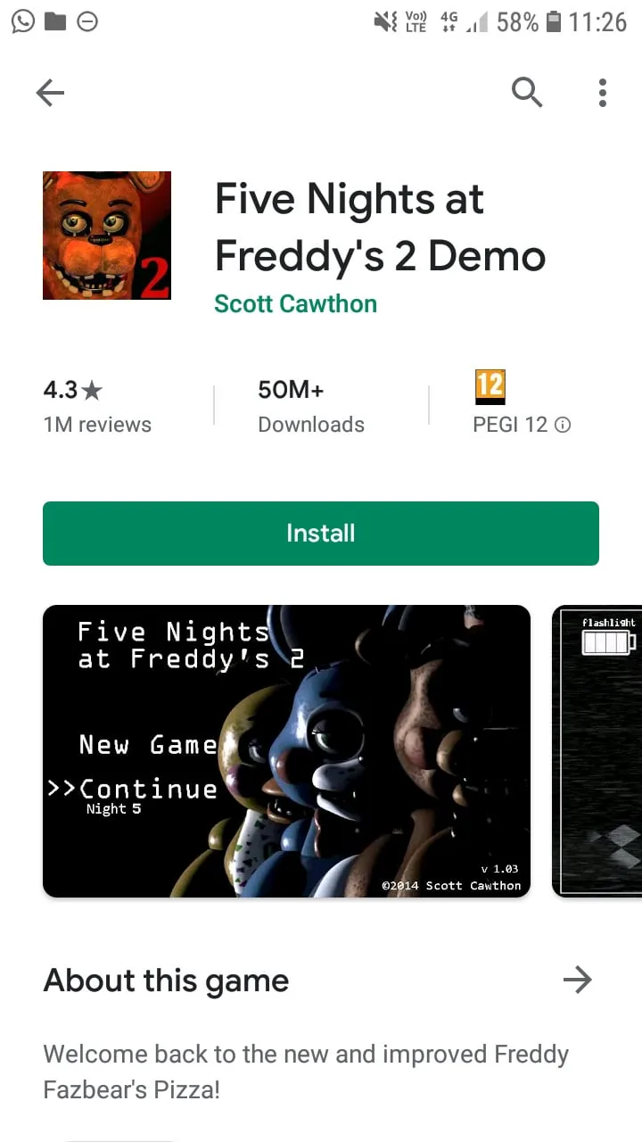Viewport: 642px width, 1142px height.
Task: Open search with the magnifier icon
Action: [x=527, y=92]
